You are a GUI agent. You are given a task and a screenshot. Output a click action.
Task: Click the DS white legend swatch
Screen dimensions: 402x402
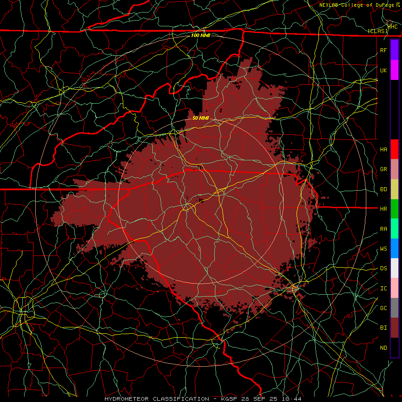[x=394, y=268]
